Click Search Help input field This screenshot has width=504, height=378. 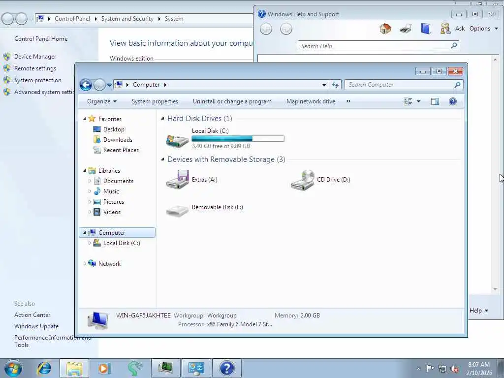(374, 46)
